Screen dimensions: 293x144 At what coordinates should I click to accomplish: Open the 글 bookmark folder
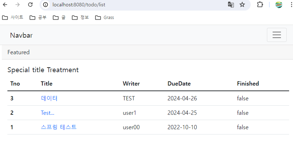(59, 18)
